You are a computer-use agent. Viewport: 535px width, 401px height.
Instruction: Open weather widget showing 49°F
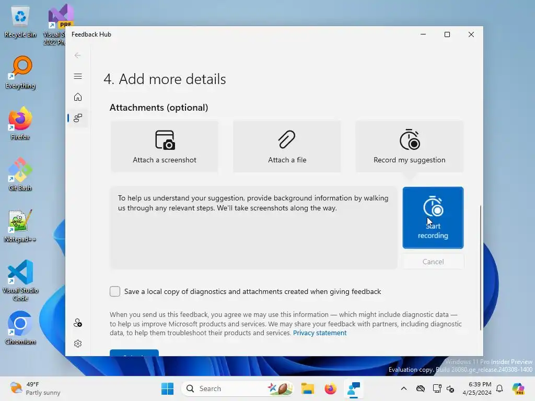pyautogui.click(x=35, y=388)
